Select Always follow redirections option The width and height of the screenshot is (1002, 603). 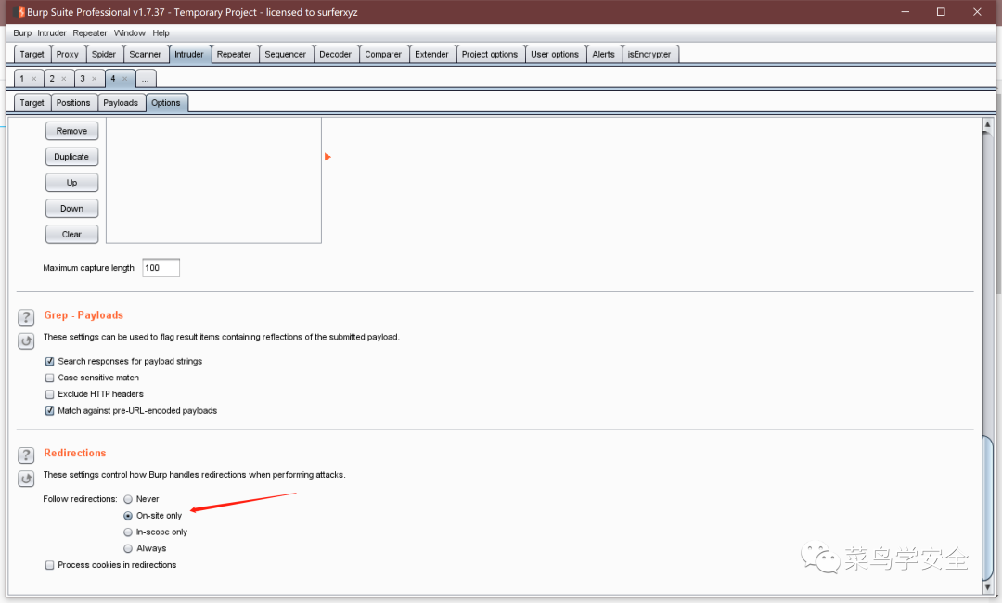point(128,548)
